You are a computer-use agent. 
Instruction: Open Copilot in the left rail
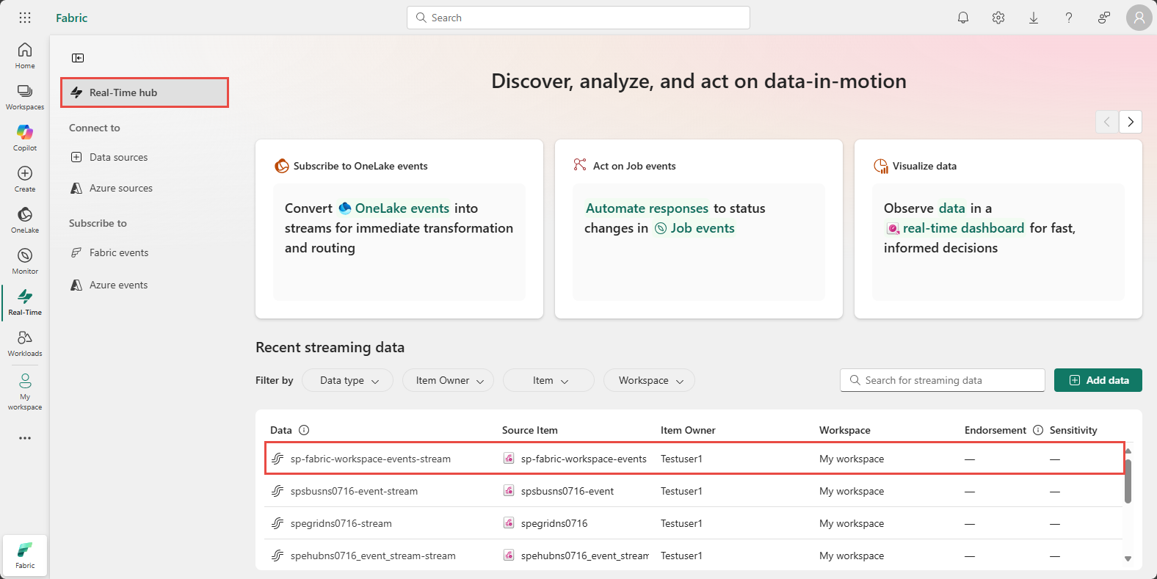[25, 137]
